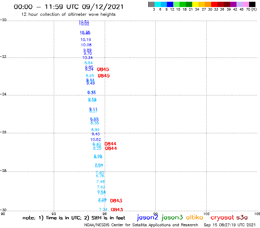Select the 9.43 reading near latitude -26

96,134
